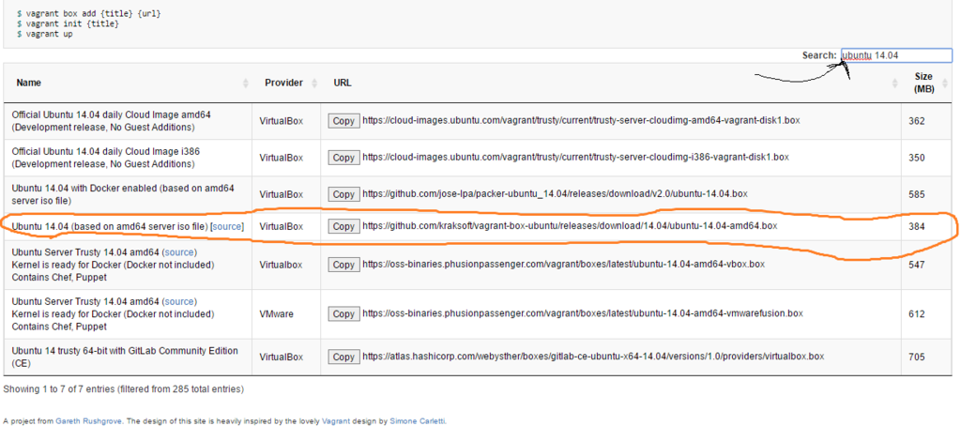Screen dimensions: 961x426
Task: Click 'Official Ubuntu 14.04 daily Cloud Image amd64' name
Action: 112,114
